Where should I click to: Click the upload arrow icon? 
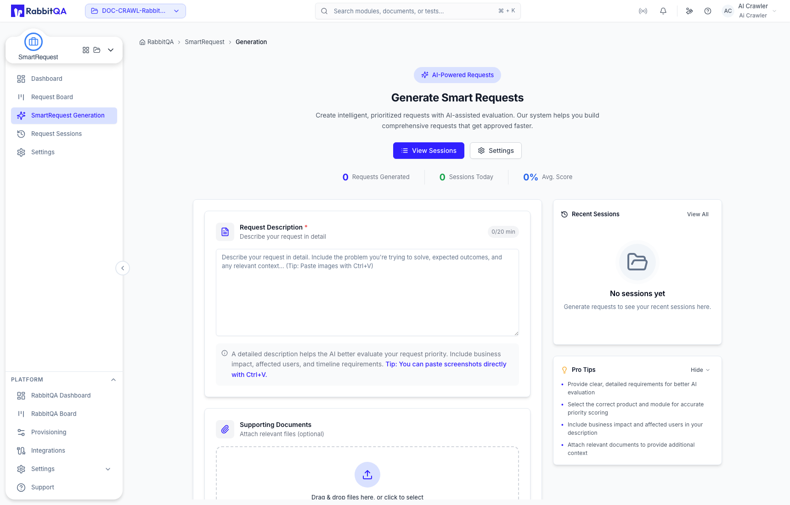pyautogui.click(x=367, y=475)
